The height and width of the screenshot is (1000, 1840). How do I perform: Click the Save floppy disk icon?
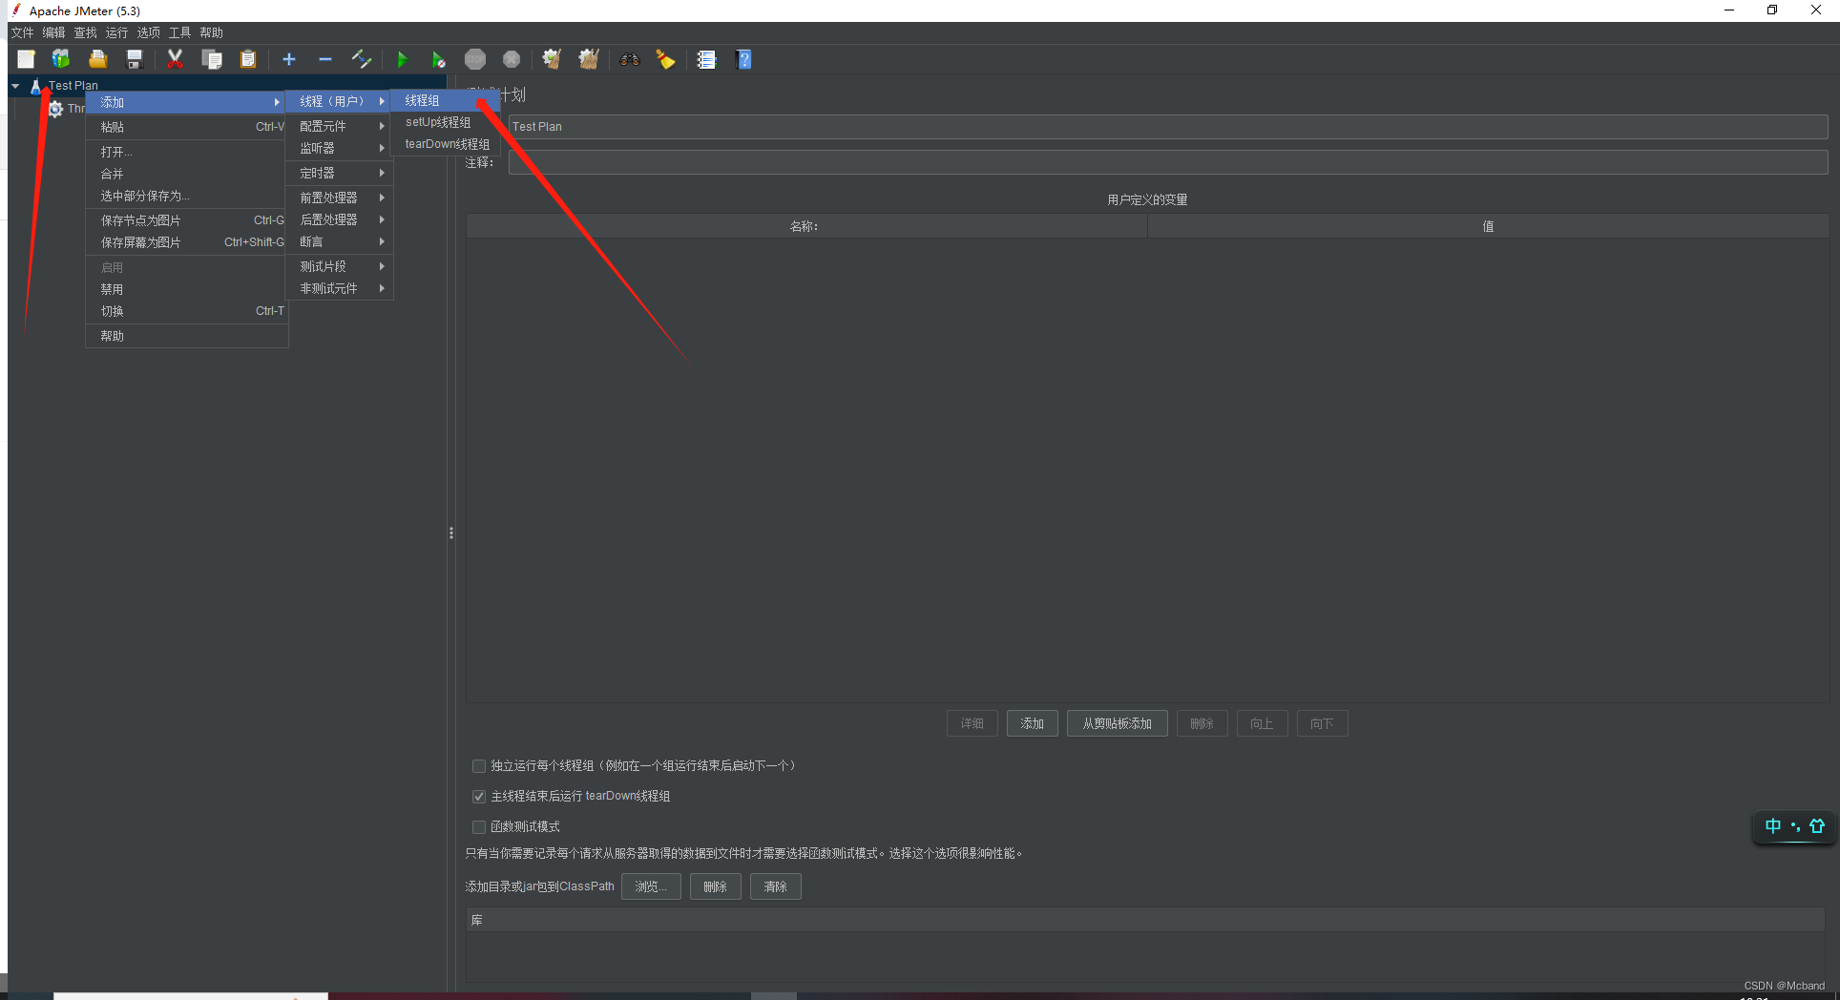[135, 59]
